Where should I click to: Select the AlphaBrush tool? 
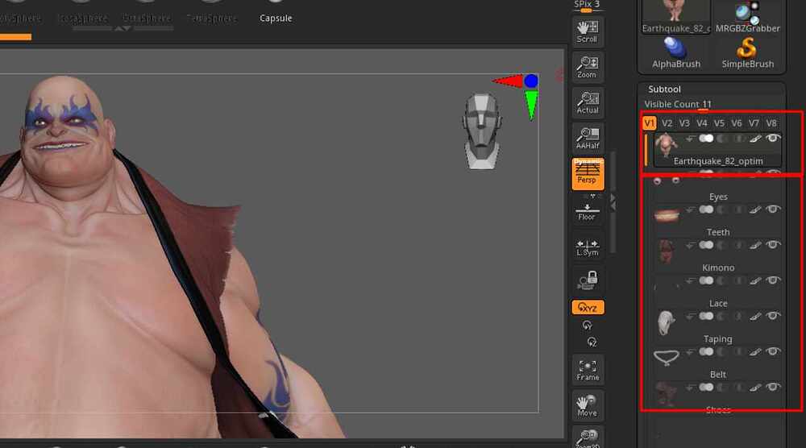pyautogui.click(x=676, y=53)
